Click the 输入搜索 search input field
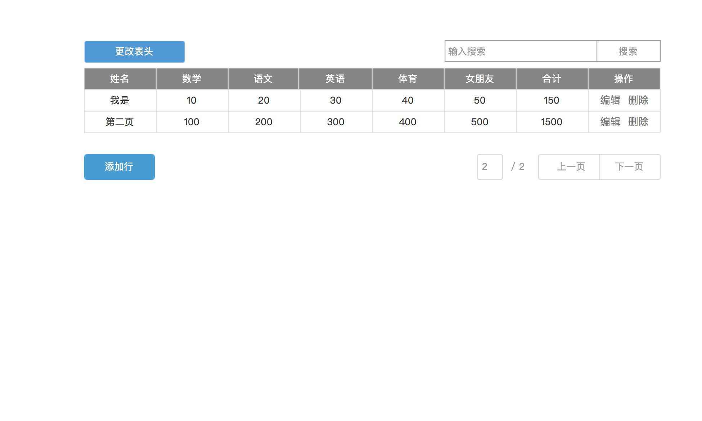 520,51
